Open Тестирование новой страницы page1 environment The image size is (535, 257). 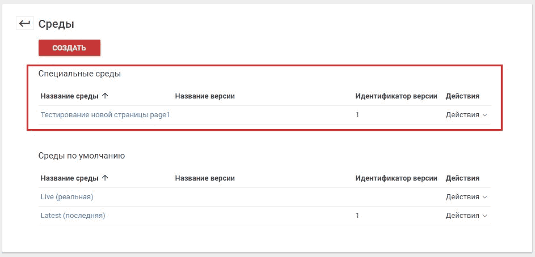[x=105, y=115]
